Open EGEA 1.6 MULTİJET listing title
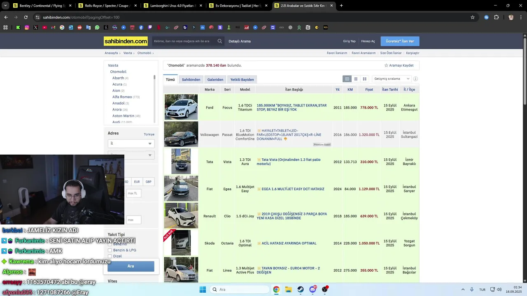Screen dimensions: 527x296 pyautogui.click(x=293, y=189)
